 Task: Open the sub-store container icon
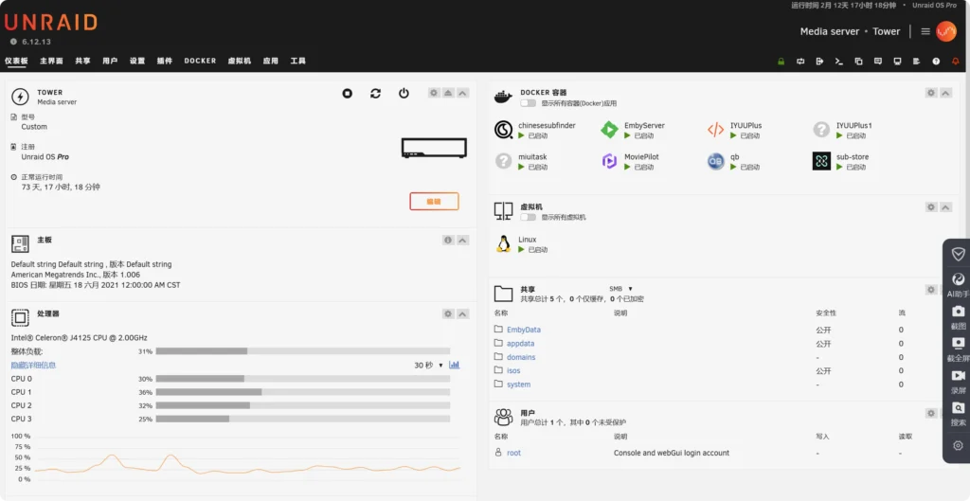tap(821, 161)
